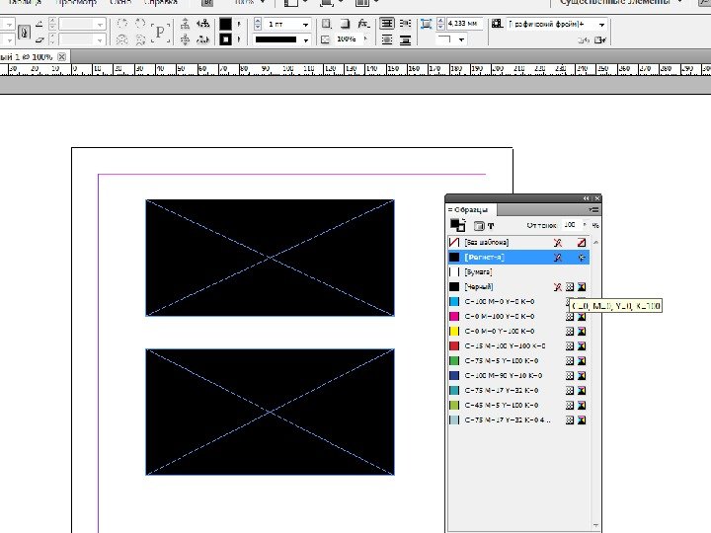The height and width of the screenshot is (533, 711).
Task: Select the upper black rectangle frame on page
Action: coord(270,258)
